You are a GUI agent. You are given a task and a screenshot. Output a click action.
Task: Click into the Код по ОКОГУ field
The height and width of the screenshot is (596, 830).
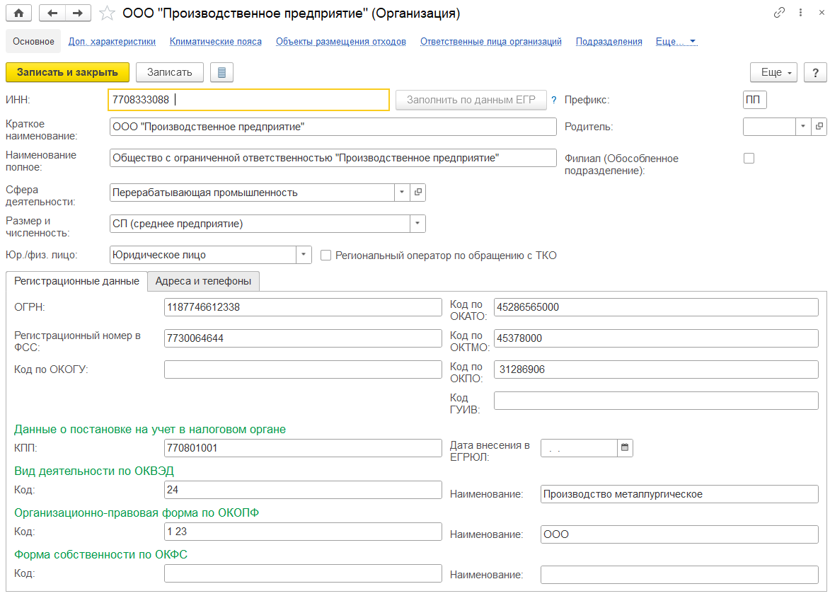302,369
